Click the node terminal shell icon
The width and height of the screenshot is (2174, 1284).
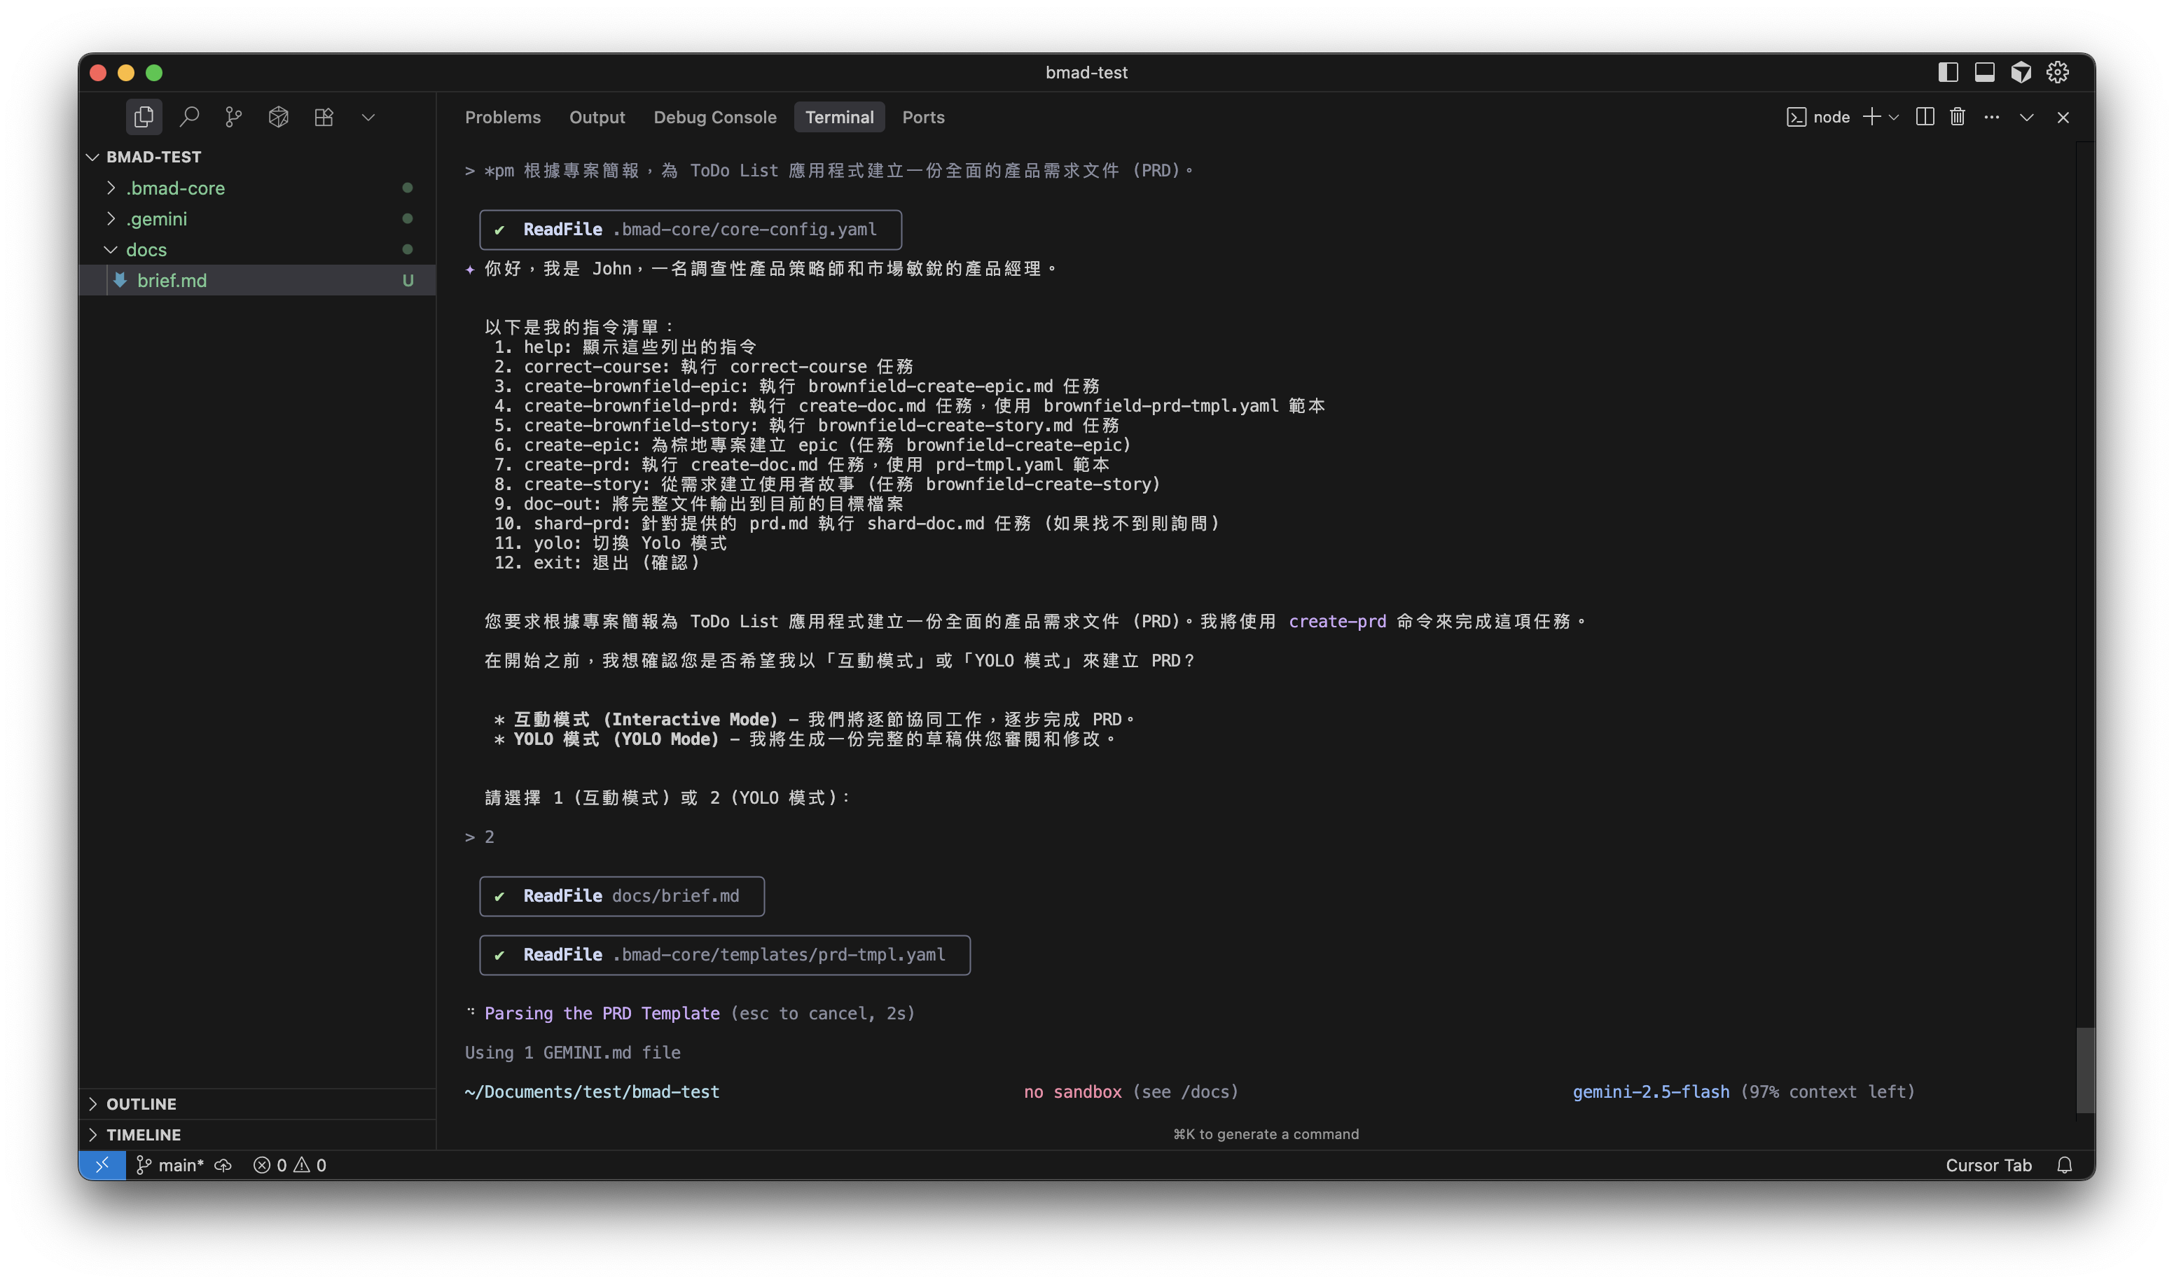coord(1796,117)
